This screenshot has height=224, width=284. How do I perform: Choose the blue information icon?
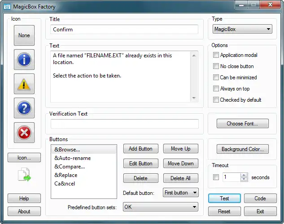pos(24,60)
